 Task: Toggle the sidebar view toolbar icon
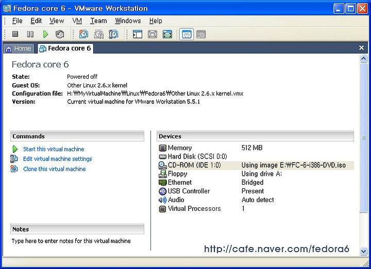pyautogui.click(x=138, y=34)
